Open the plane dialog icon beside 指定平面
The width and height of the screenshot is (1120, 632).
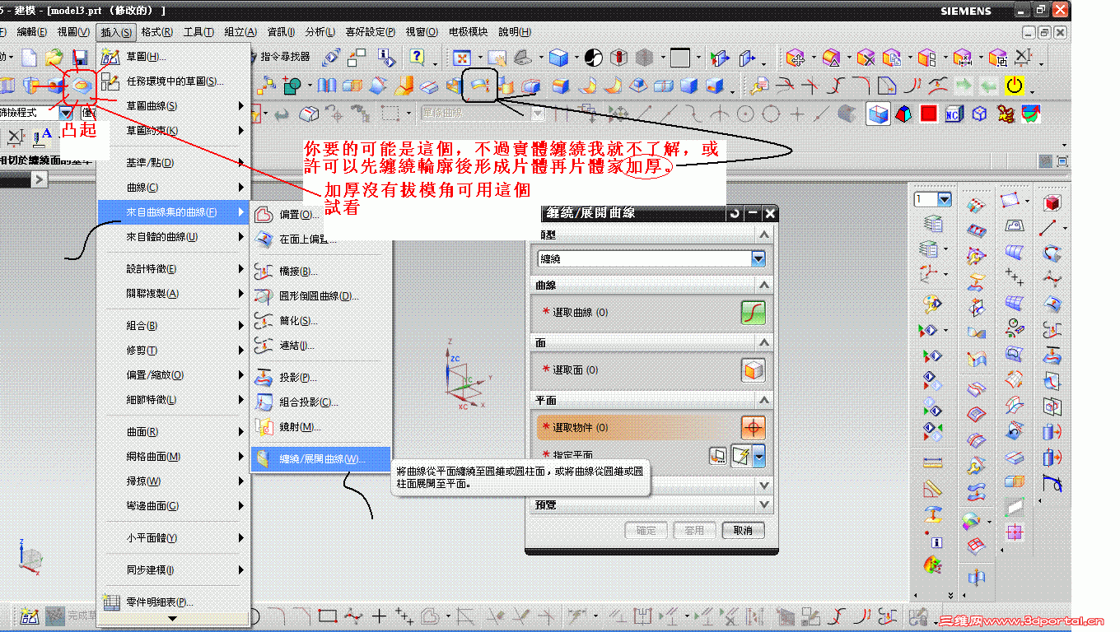[718, 455]
